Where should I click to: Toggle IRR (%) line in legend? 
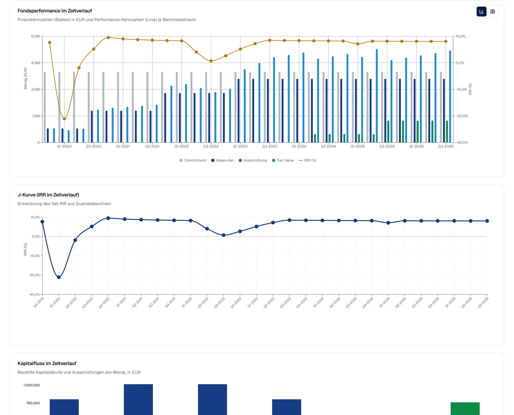[307, 160]
